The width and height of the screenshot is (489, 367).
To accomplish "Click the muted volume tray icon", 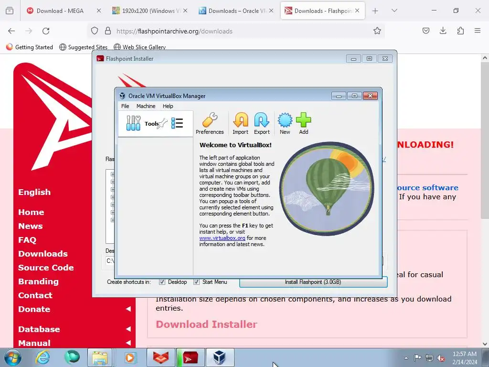I will [x=441, y=358].
